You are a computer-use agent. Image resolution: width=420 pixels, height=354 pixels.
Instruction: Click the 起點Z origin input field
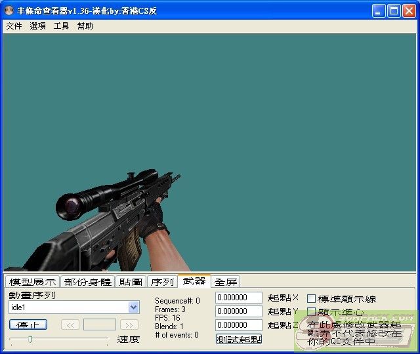pos(239,325)
